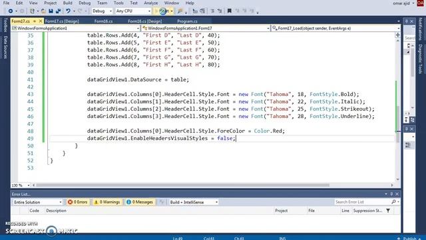This screenshot has height=240, width=426.
Task: Open the Analyze menu
Action: (151, 3)
